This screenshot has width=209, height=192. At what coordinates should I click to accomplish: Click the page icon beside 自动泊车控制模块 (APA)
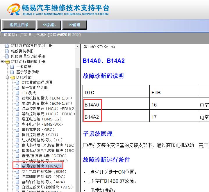point(17,182)
